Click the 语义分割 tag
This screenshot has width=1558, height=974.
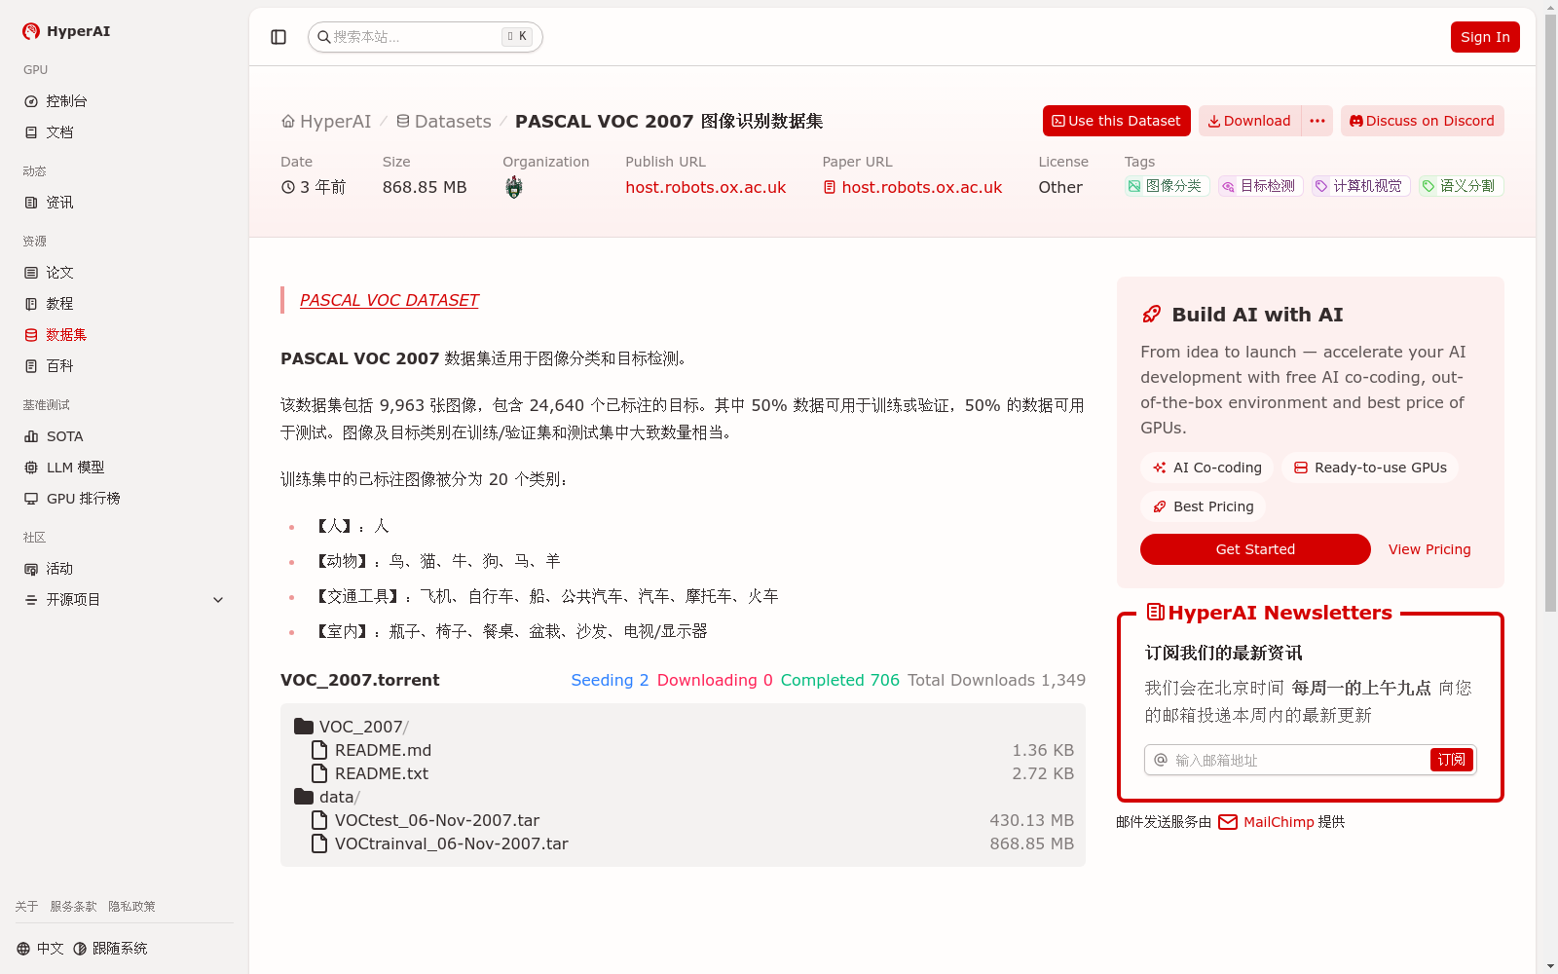click(x=1461, y=186)
